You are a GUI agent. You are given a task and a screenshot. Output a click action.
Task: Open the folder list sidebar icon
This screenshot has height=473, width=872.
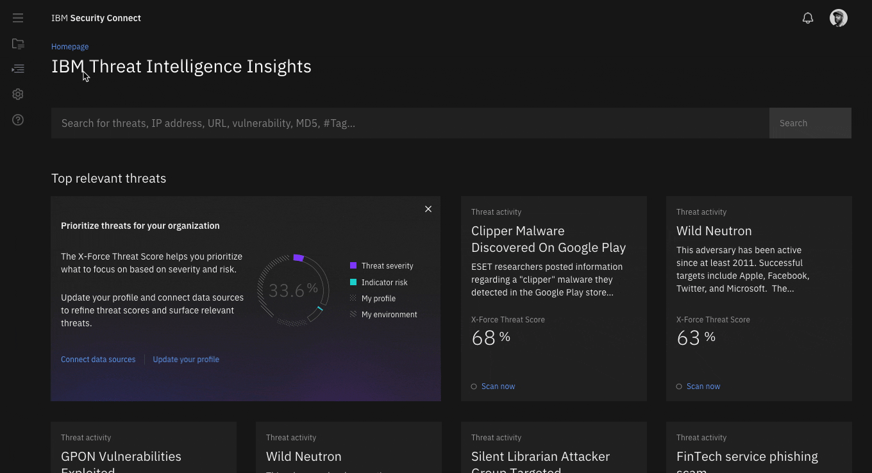coord(18,44)
